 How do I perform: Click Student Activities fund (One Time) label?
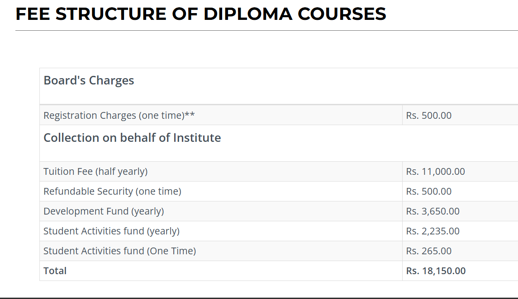119,251
